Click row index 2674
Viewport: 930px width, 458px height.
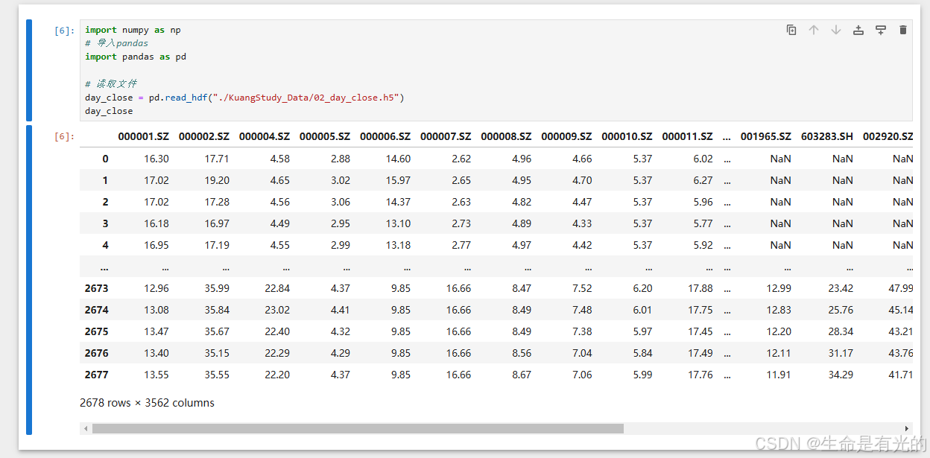coord(96,310)
